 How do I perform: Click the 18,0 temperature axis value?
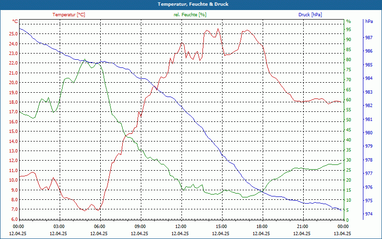click(x=13, y=102)
